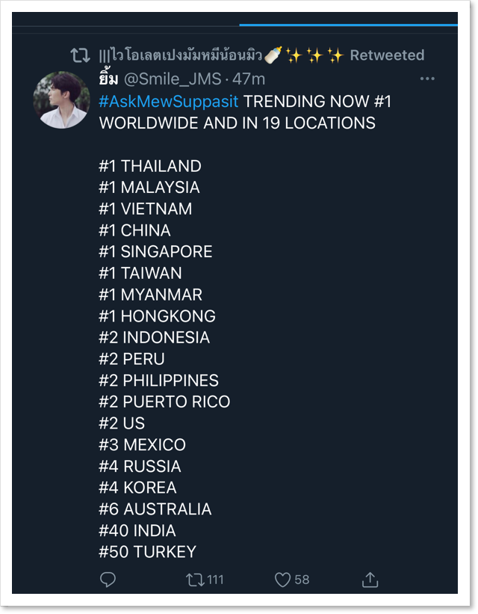Click the display name ยิ้ม
This screenshot has height=614, width=478.
[108, 79]
